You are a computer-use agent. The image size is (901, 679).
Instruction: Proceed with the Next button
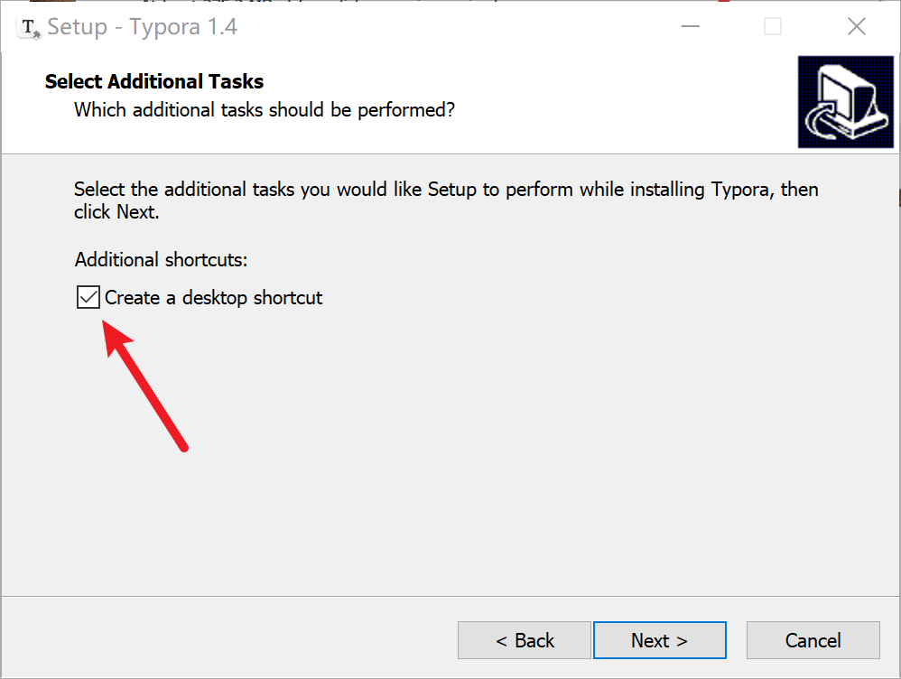(x=659, y=640)
